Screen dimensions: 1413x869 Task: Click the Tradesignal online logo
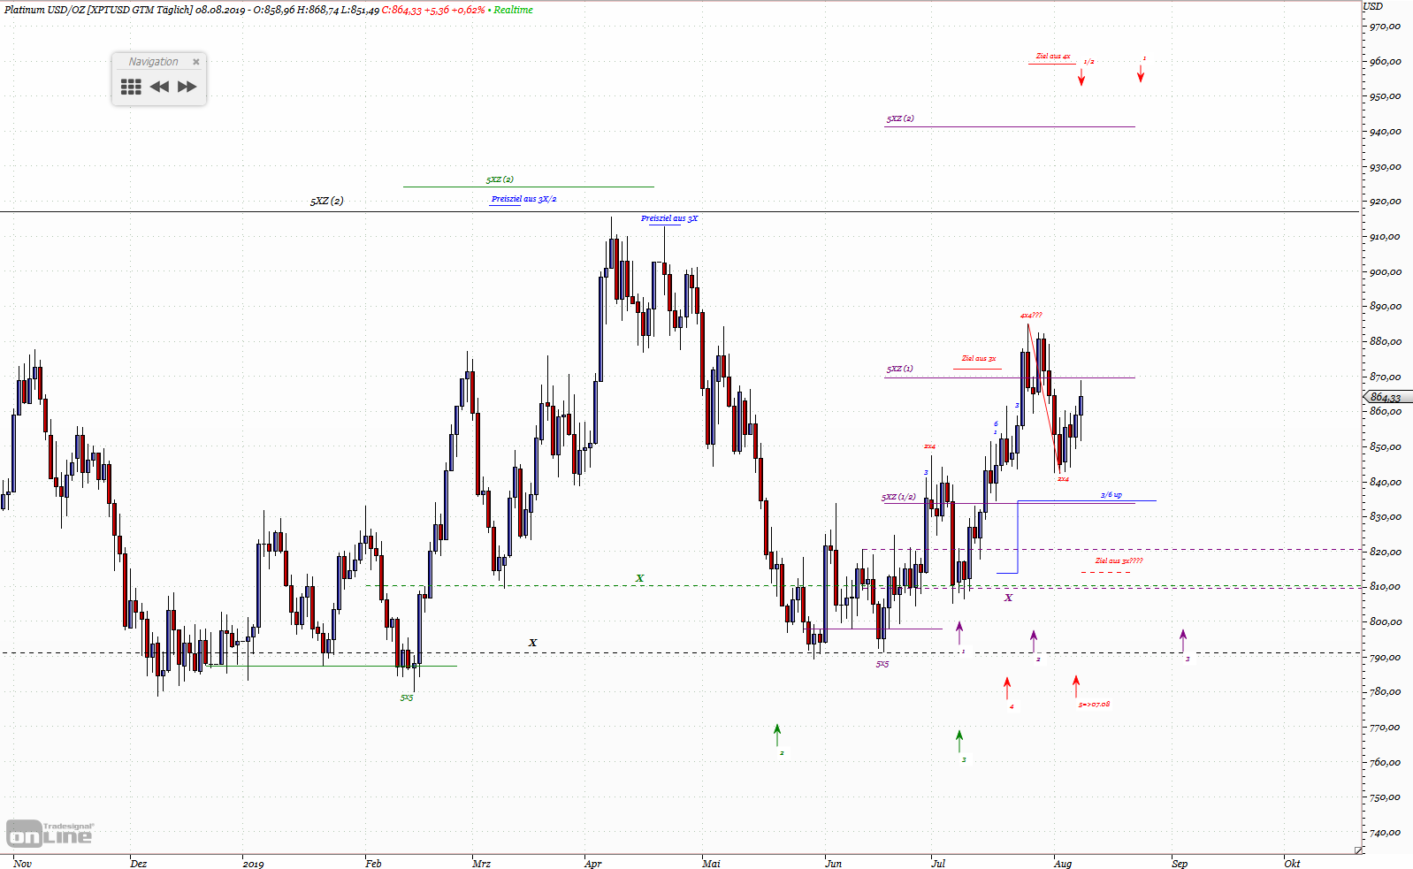click(x=50, y=834)
